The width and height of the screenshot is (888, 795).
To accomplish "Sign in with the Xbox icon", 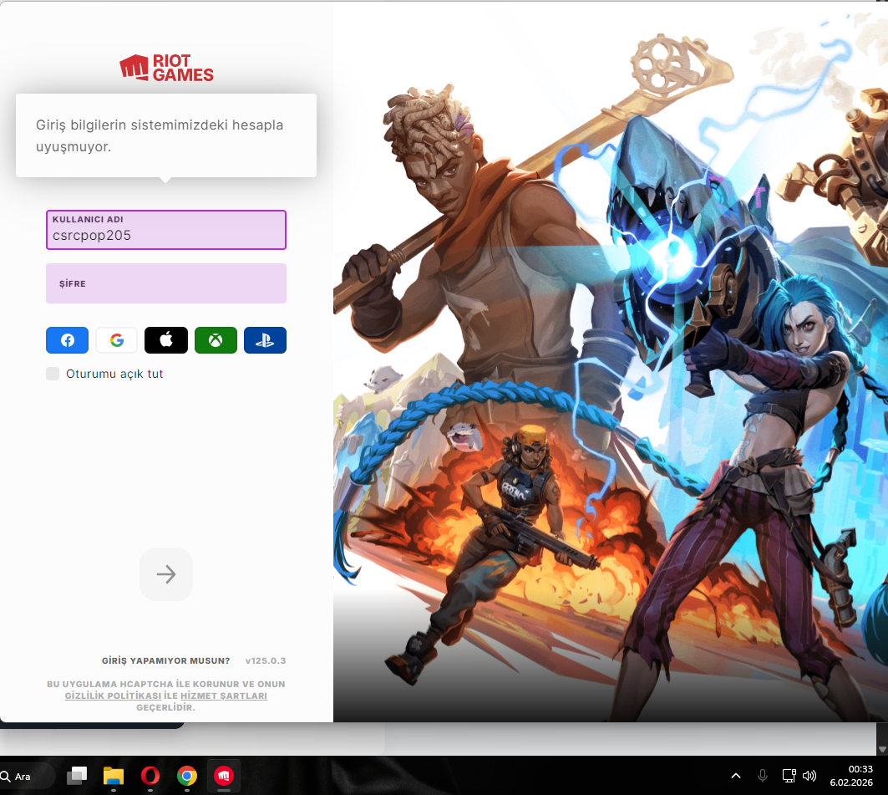I will (216, 340).
